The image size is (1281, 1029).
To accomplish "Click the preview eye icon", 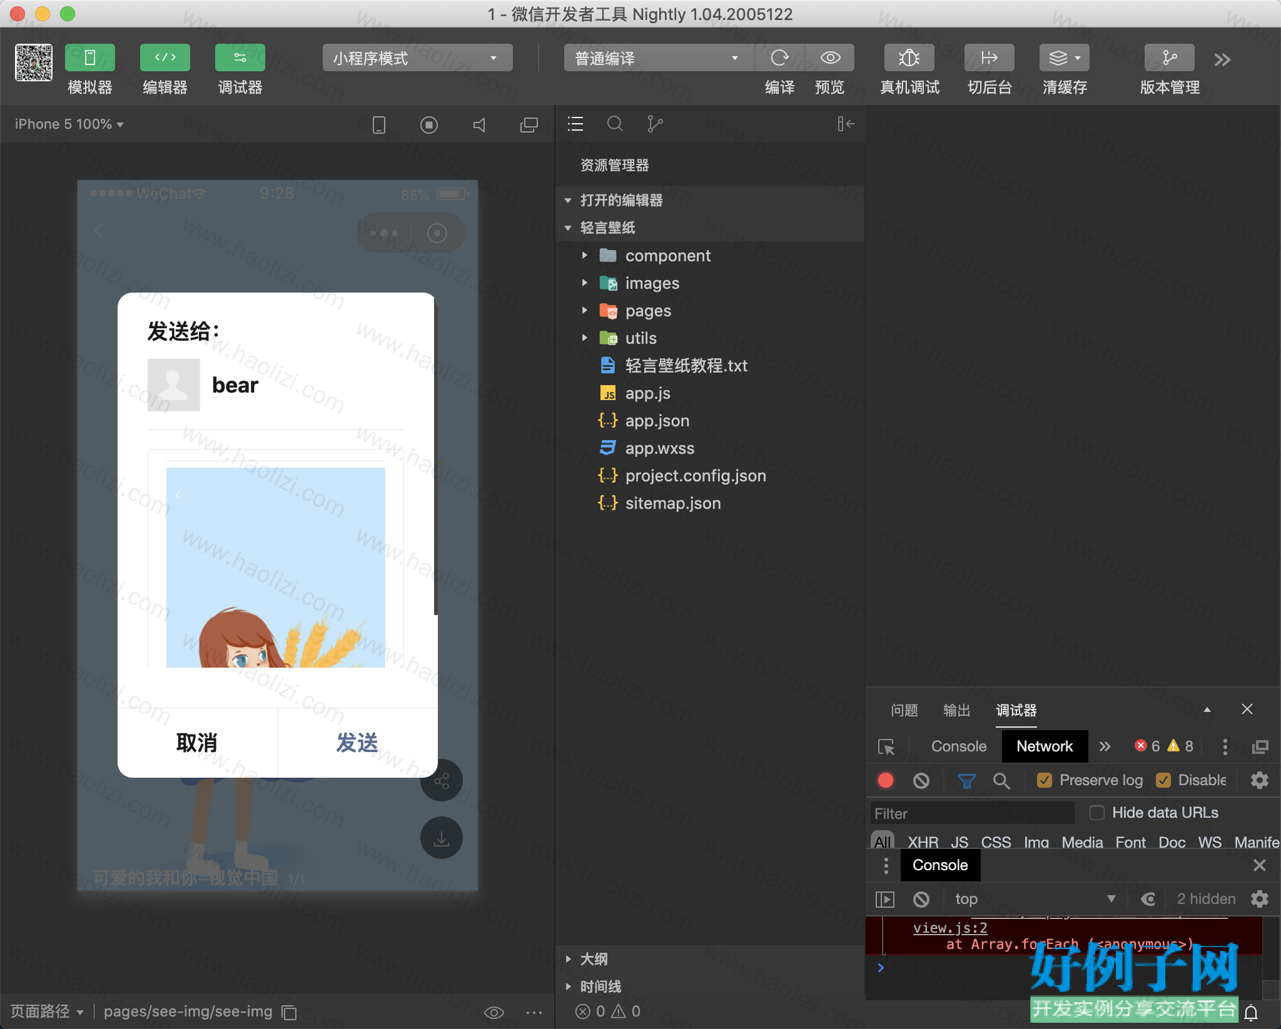I will click(x=830, y=58).
